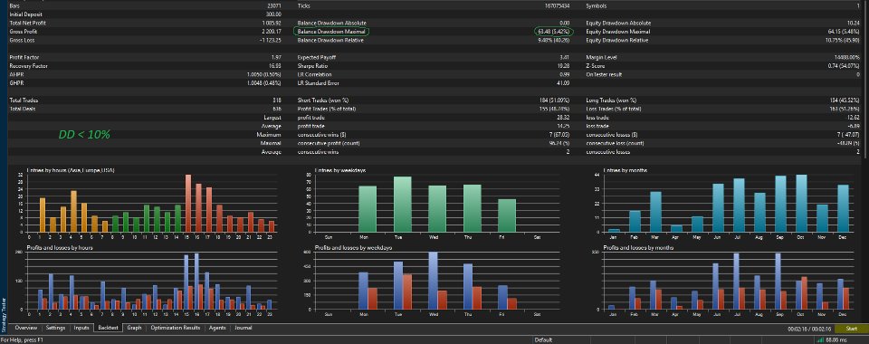Image resolution: width=869 pixels, height=344 pixels.
Task: Click the Profit Factor label
Action: tap(24, 58)
